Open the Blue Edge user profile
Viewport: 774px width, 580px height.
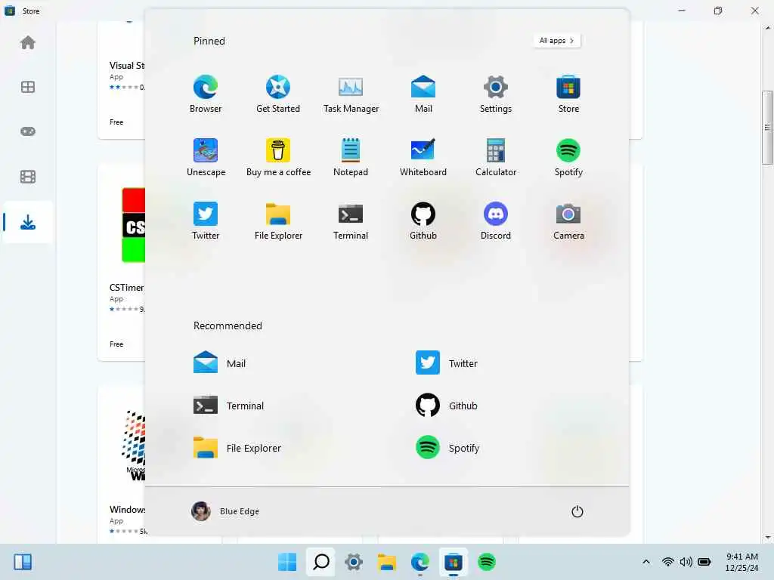tap(225, 511)
